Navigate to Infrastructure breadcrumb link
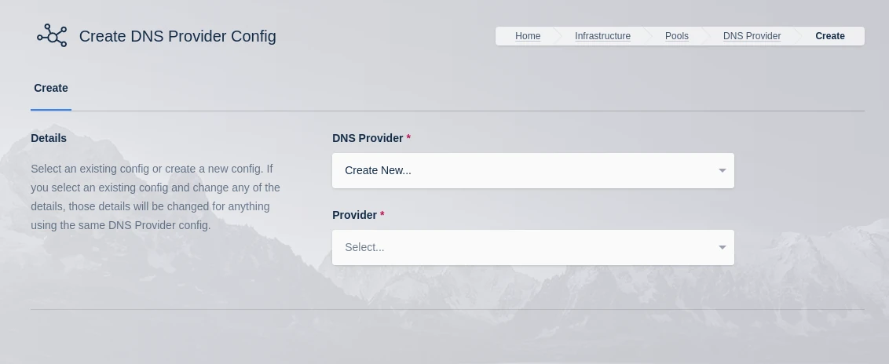Screen dimensions: 889x364 pyautogui.click(x=602, y=36)
